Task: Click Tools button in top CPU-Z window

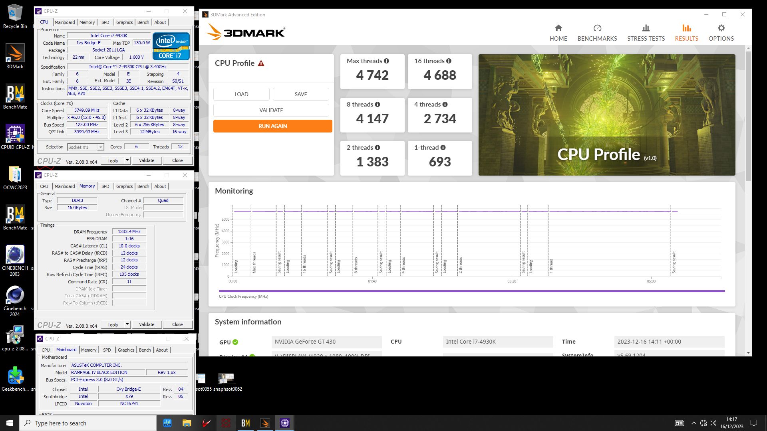Action: pos(113,160)
